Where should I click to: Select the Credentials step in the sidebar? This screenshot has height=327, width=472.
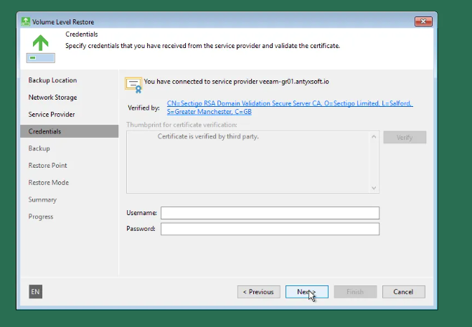pos(44,132)
